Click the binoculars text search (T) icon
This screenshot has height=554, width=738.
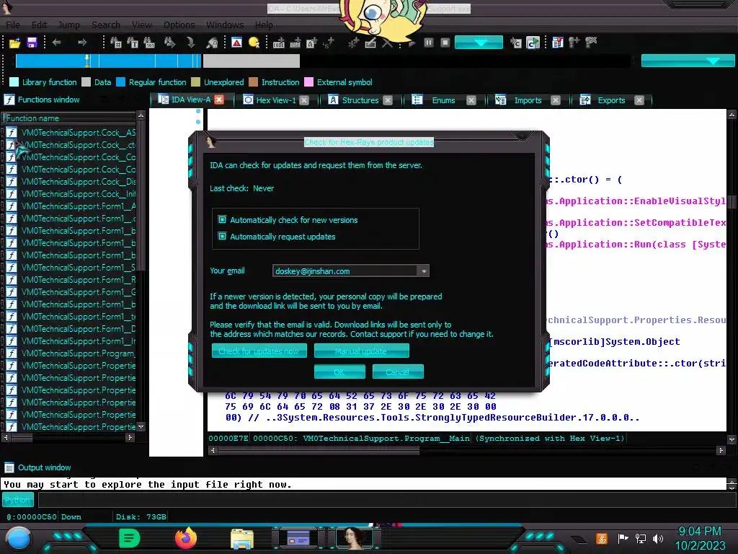(133, 43)
